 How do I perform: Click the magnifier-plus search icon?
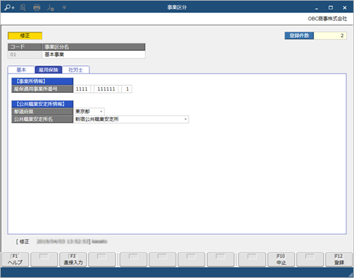point(10,8)
